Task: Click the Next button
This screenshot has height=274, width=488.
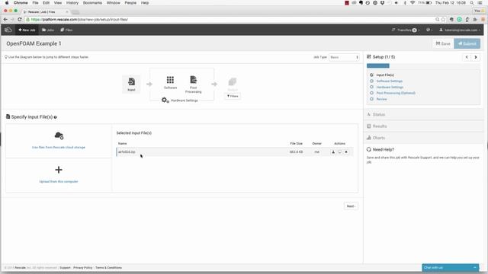Action: coord(351,206)
